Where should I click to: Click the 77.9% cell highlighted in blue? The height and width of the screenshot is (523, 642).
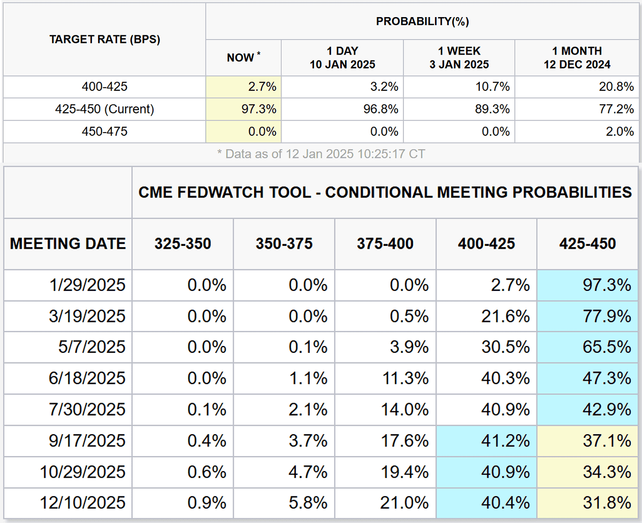(x=609, y=316)
